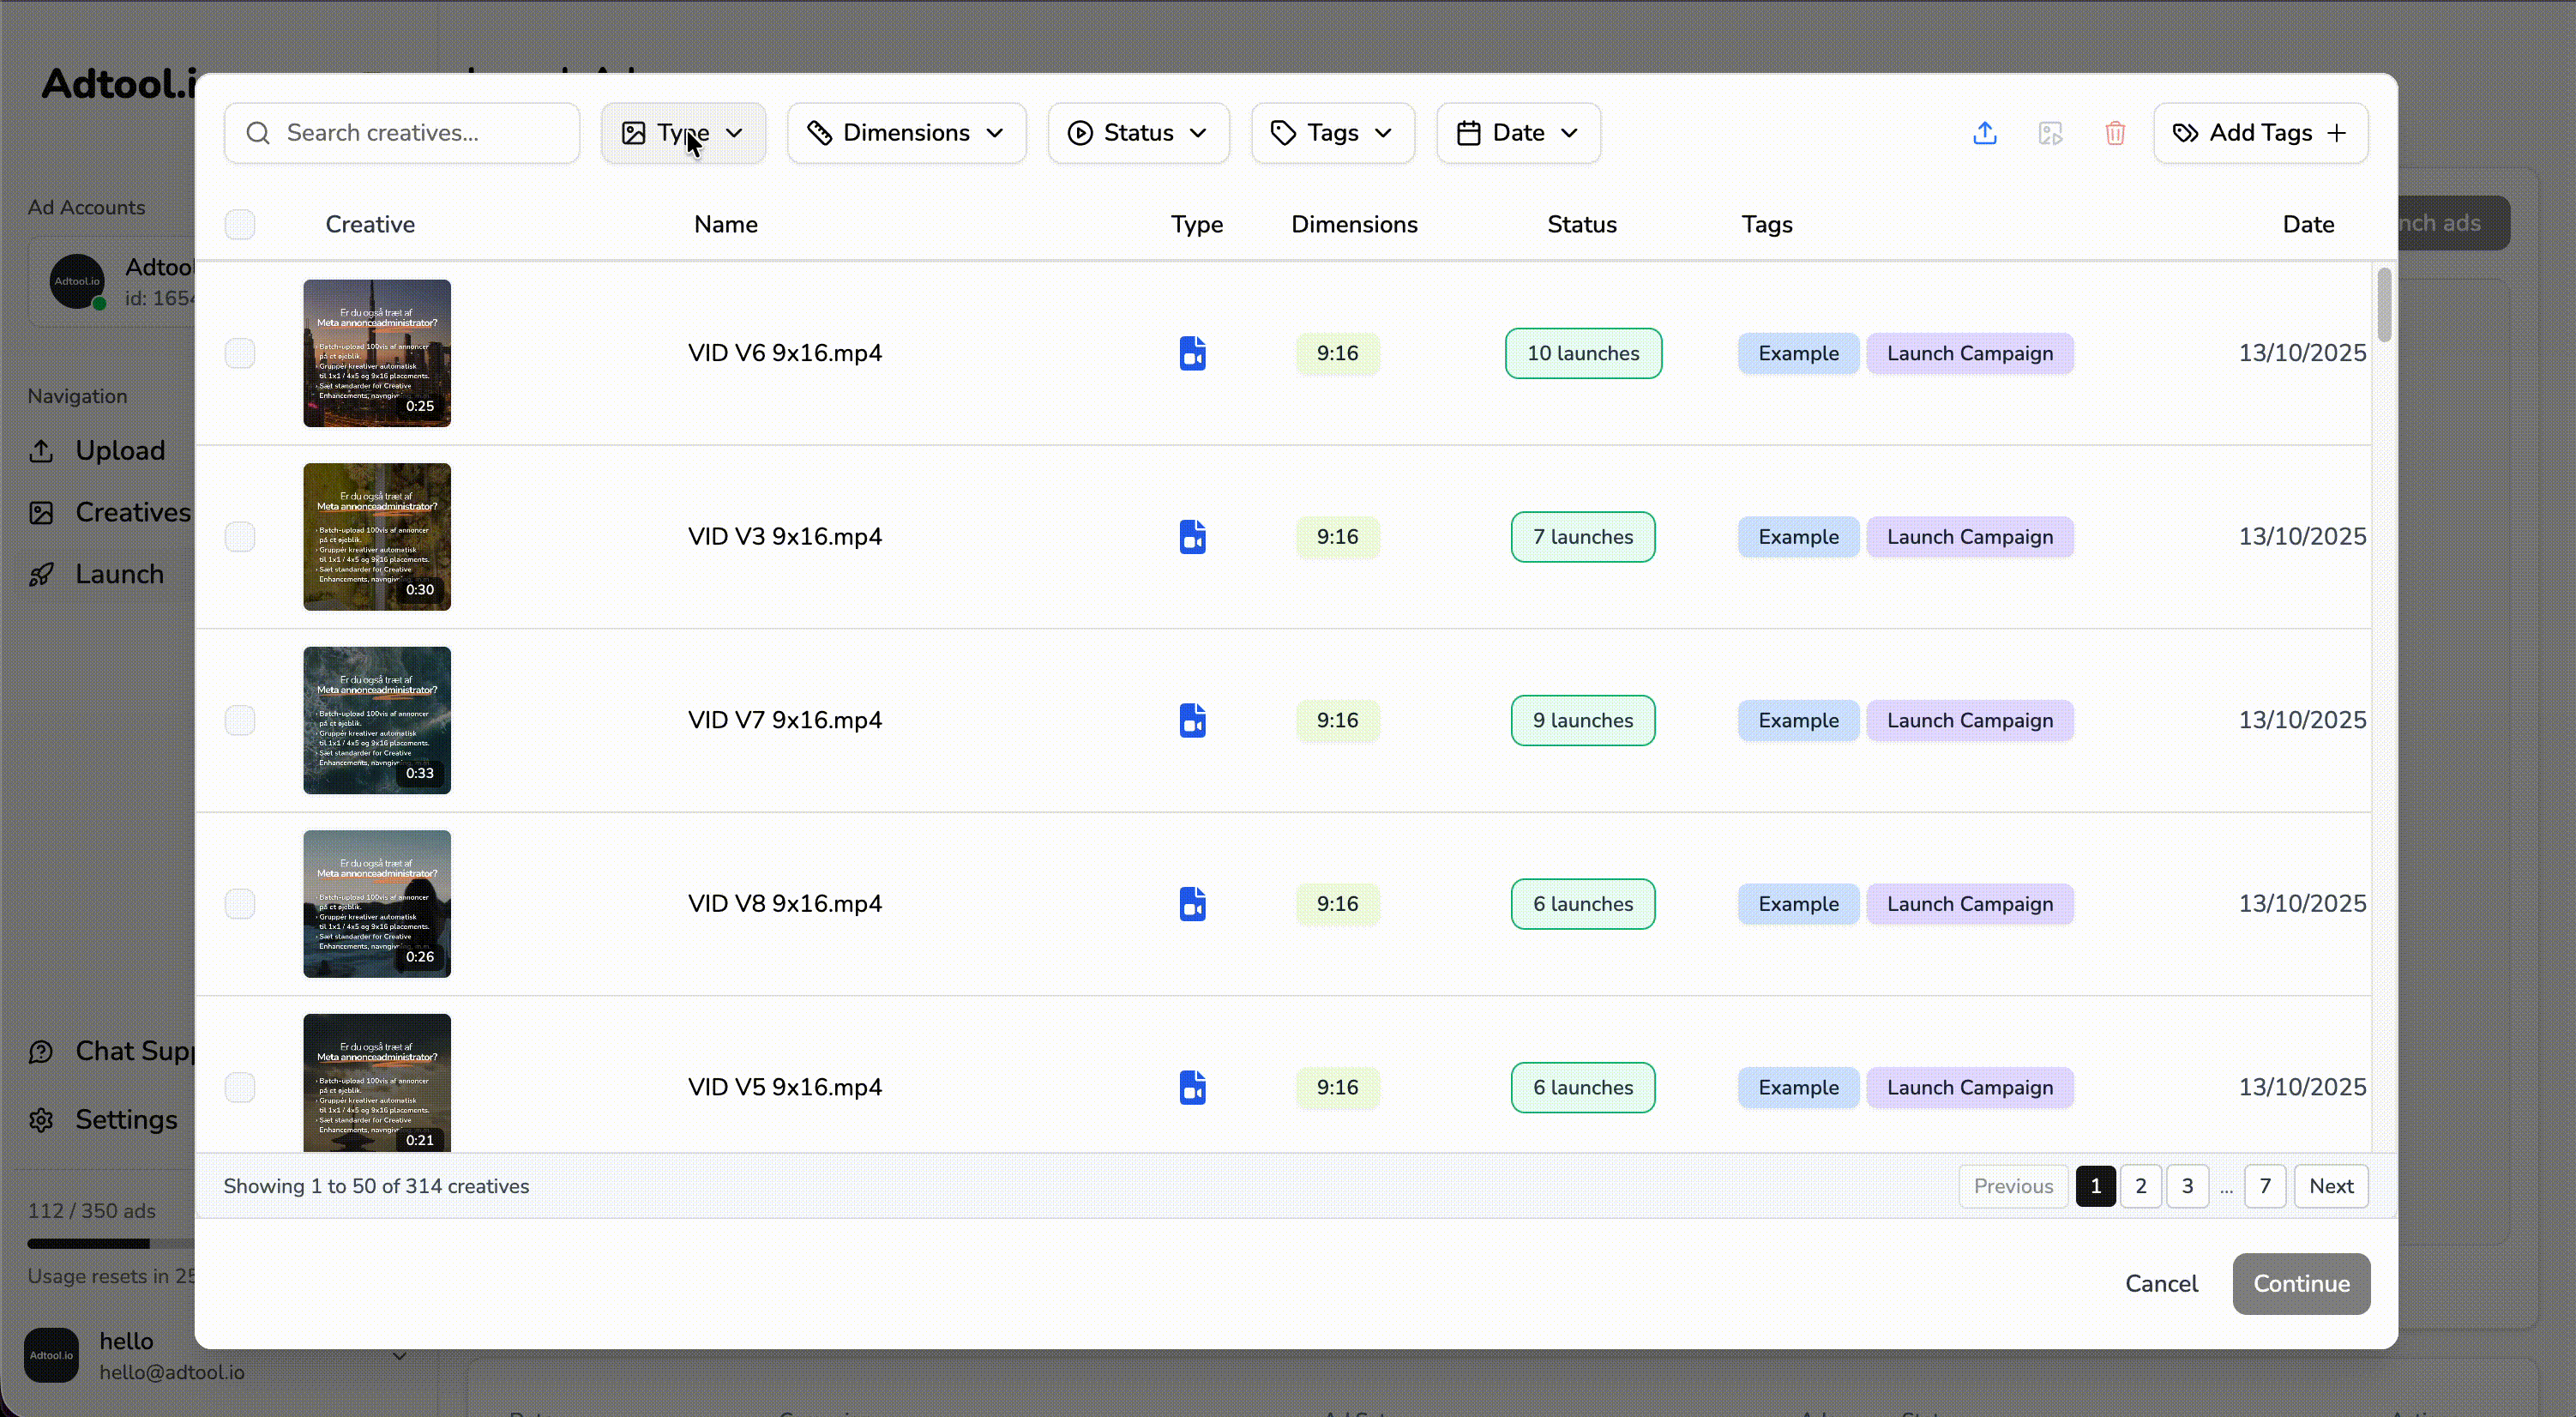Click the red trash delete icon
Image resolution: width=2576 pixels, height=1417 pixels.
(x=2115, y=132)
